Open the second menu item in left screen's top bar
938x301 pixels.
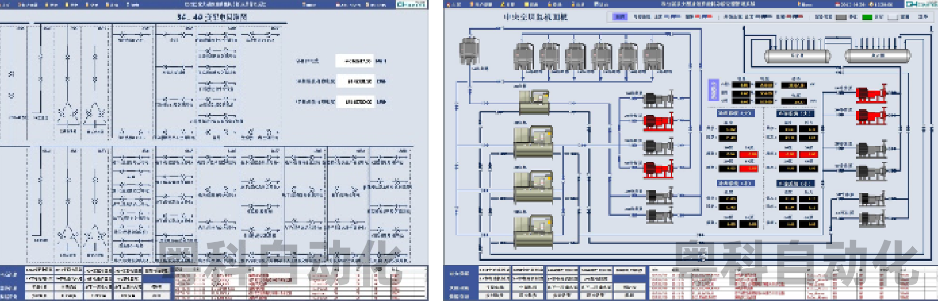click(x=28, y=4)
